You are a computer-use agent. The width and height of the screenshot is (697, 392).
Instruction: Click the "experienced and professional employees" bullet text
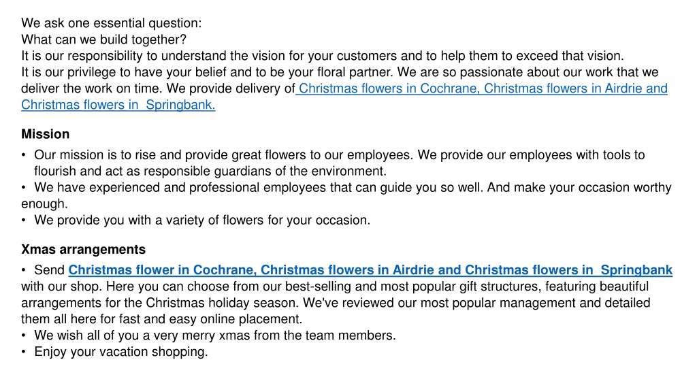[346, 195]
